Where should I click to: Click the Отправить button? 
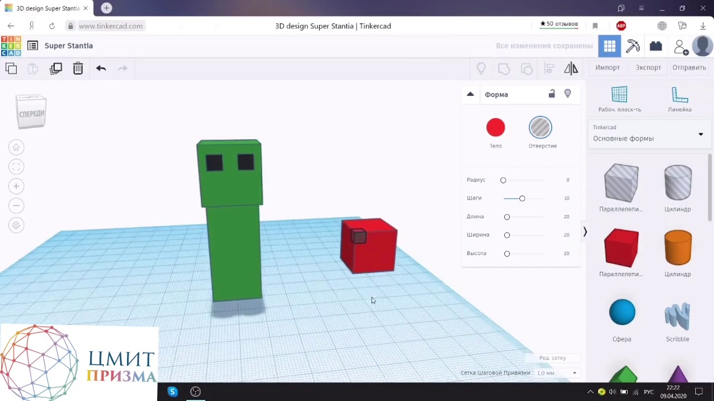[689, 67]
